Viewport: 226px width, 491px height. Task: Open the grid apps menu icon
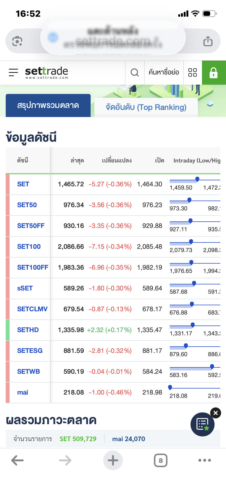[192, 73]
